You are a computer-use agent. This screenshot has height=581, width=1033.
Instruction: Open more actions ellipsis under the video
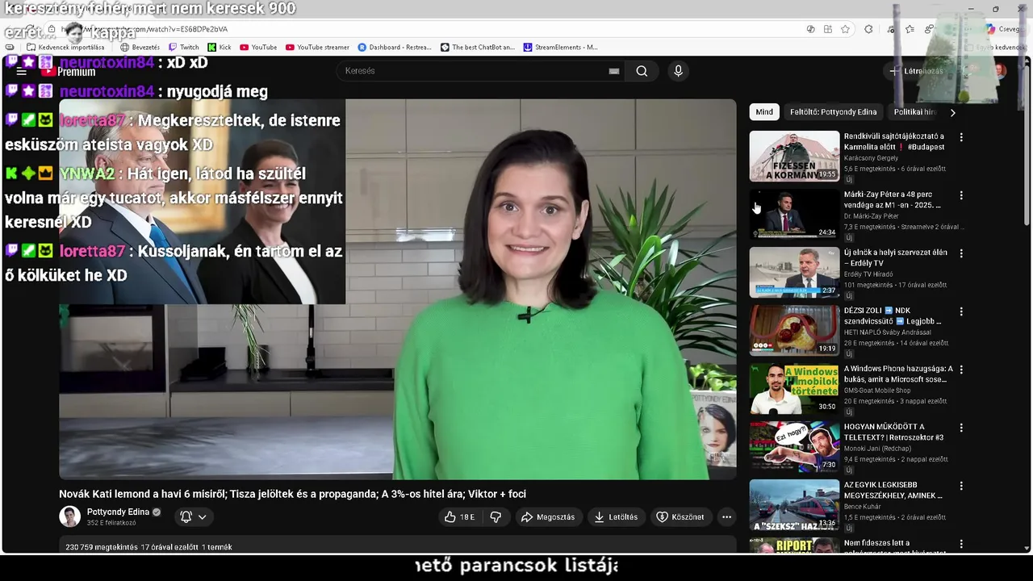click(x=726, y=517)
